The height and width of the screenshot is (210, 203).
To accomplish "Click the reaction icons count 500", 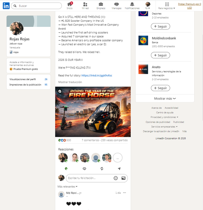I will [65, 140].
